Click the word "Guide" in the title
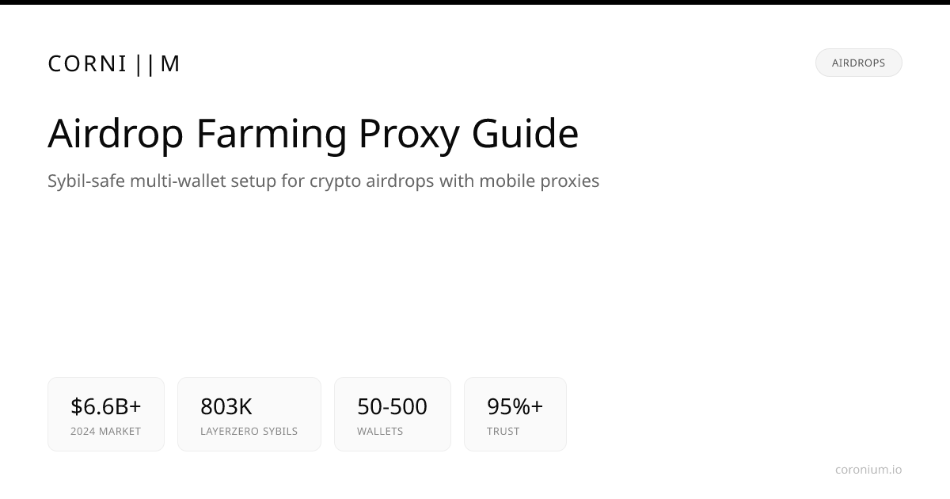 point(525,133)
